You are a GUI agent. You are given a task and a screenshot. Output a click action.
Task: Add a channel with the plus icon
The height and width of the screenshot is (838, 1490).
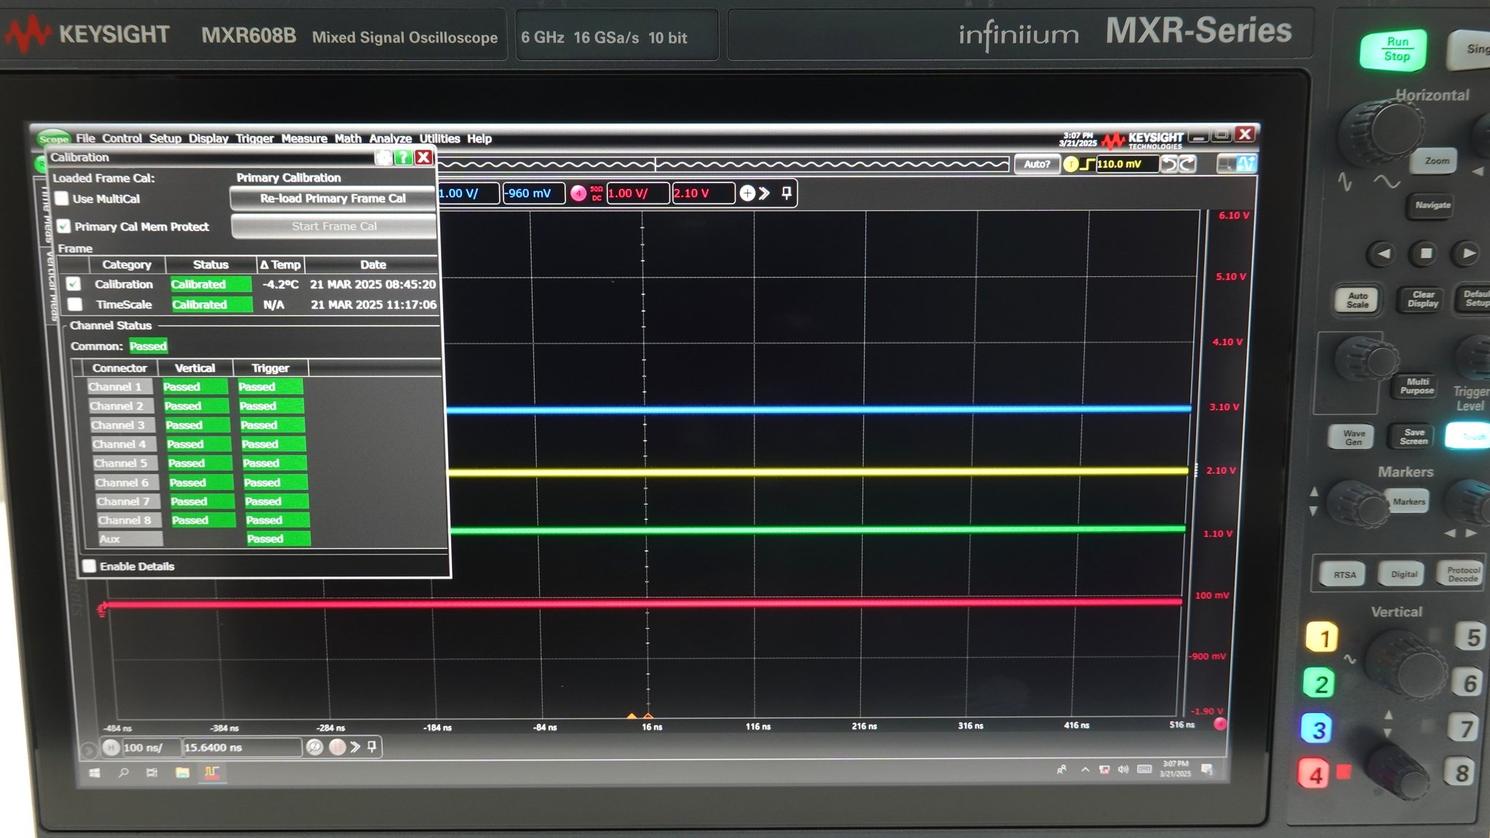click(747, 193)
